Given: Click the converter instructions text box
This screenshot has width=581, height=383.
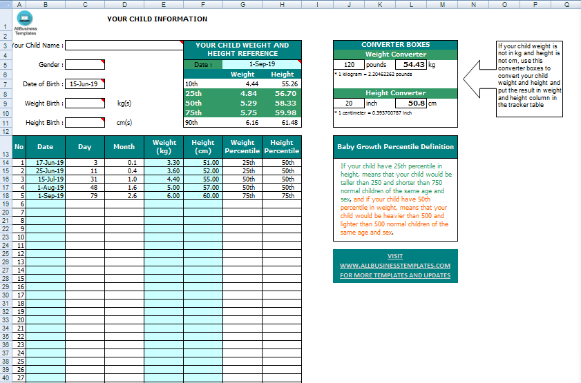Looking at the screenshot, I should tap(529, 79).
